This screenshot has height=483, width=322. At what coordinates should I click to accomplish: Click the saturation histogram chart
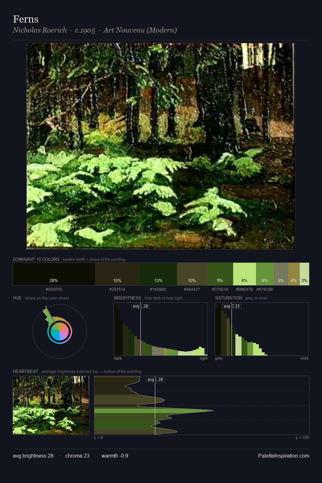point(262,329)
